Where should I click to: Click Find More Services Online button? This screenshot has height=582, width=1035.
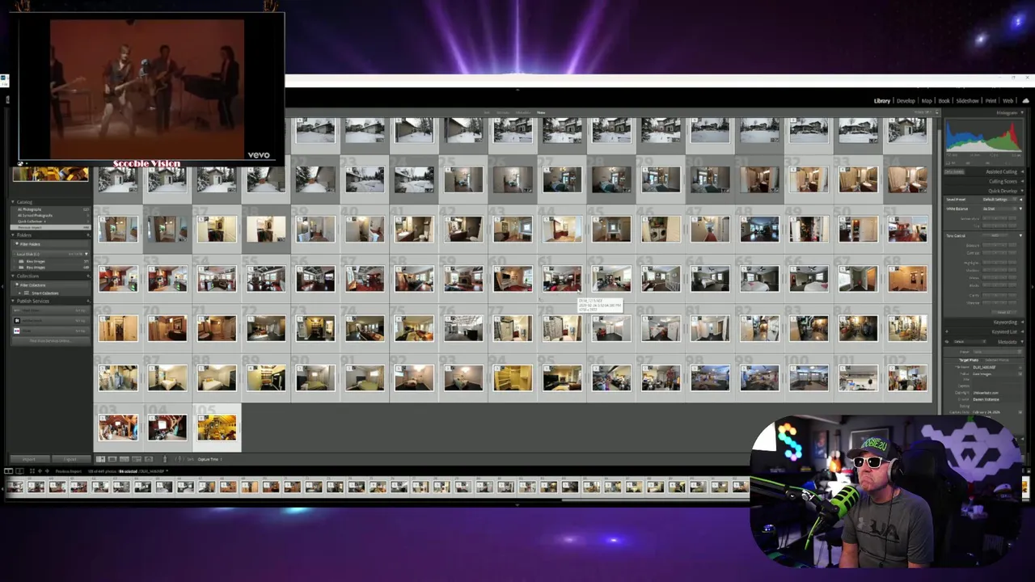coord(50,341)
